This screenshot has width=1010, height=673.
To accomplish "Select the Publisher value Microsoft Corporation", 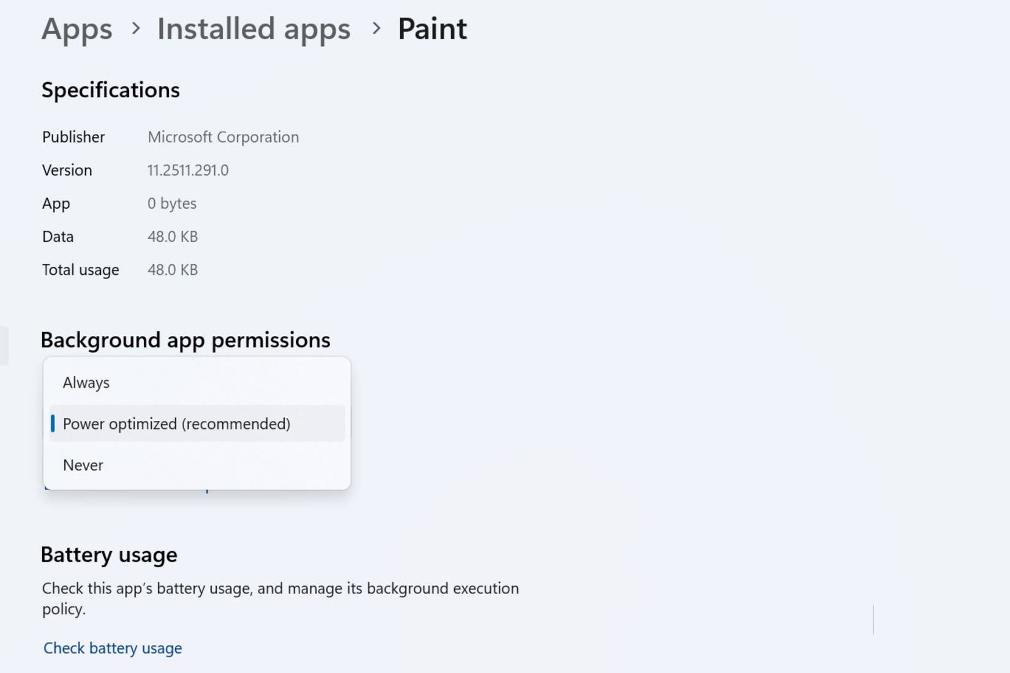I will pos(223,136).
